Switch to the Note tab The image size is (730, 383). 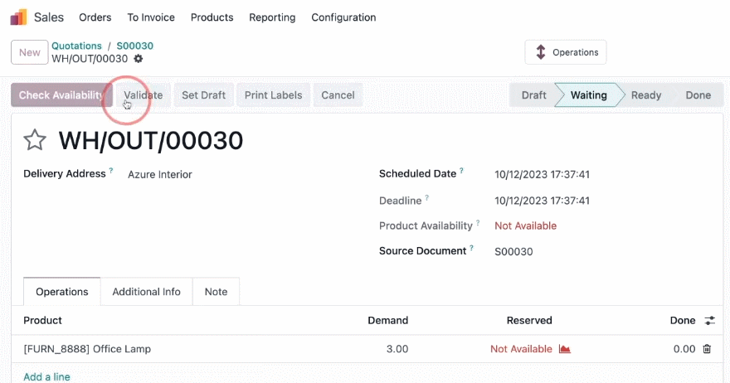pyautogui.click(x=216, y=292)
